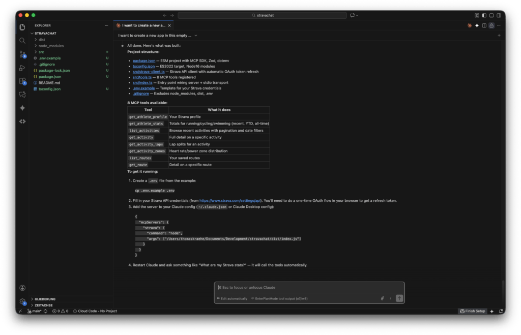This screenshot has width=521, height=335.
Task: Expand the src folder
Action: pos(41,52)
